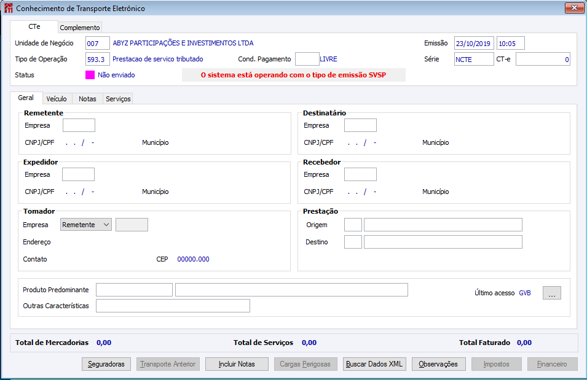Click the ellipsis button beside Último acesso
The height and width of the screenshot is (380, 587).
[x=552, y=293]
